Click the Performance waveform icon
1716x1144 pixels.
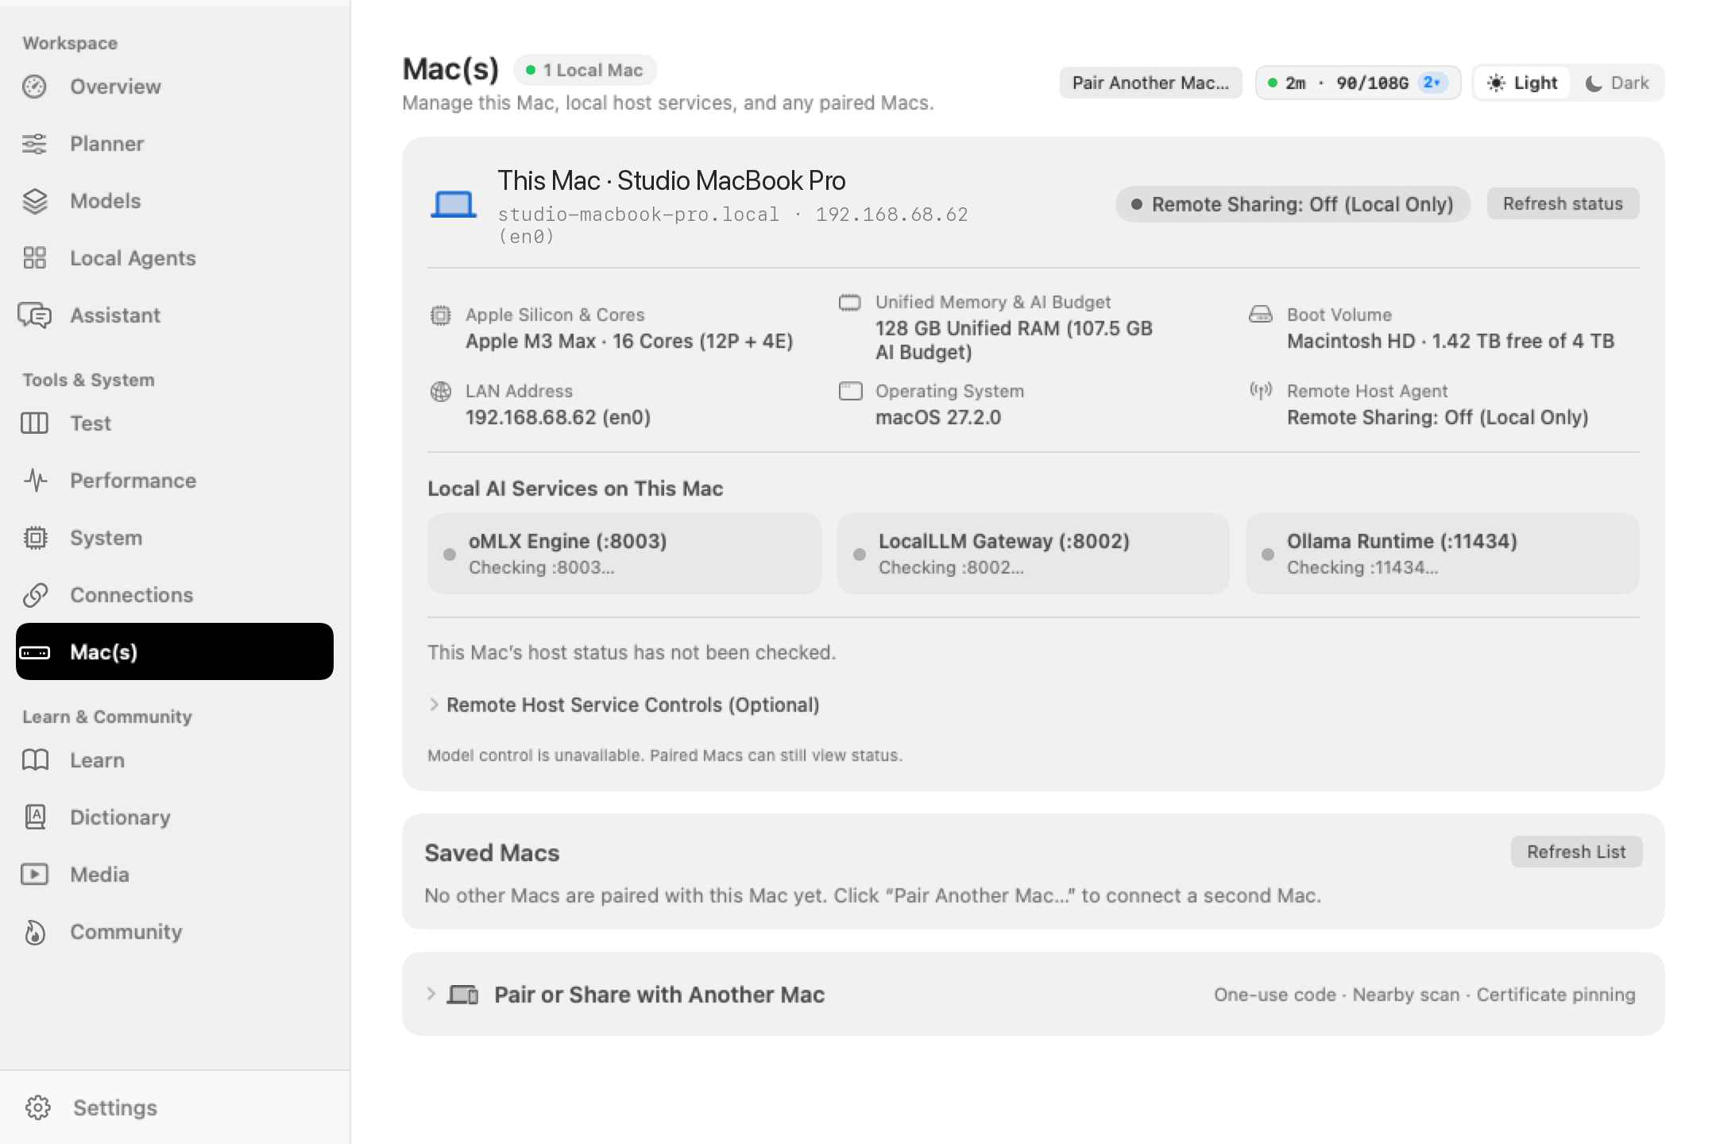(34, 481)
